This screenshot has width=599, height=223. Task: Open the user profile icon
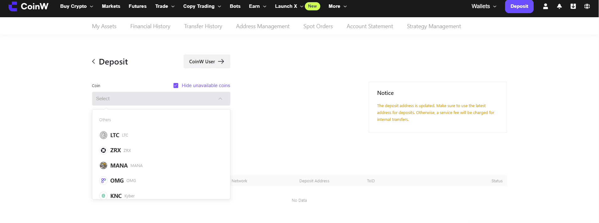[546, 6]
